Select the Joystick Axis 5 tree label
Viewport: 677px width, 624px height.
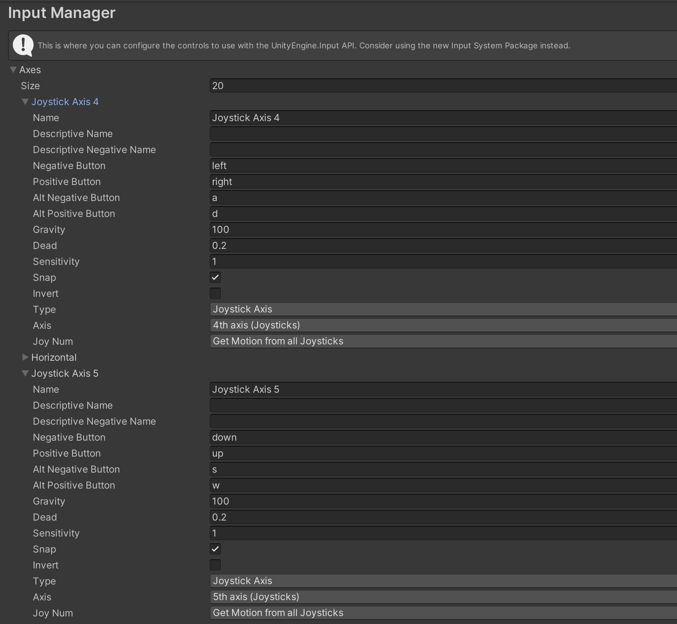(65, 374)
